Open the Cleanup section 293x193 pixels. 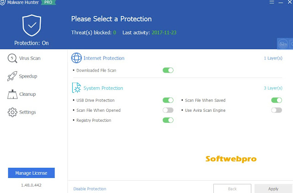tap(27, 94)
